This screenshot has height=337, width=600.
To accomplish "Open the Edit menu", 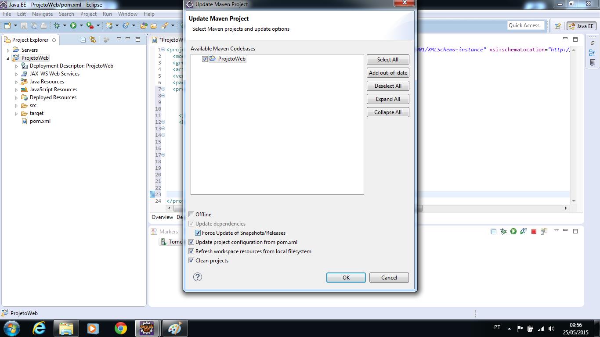I will [22, 14].
